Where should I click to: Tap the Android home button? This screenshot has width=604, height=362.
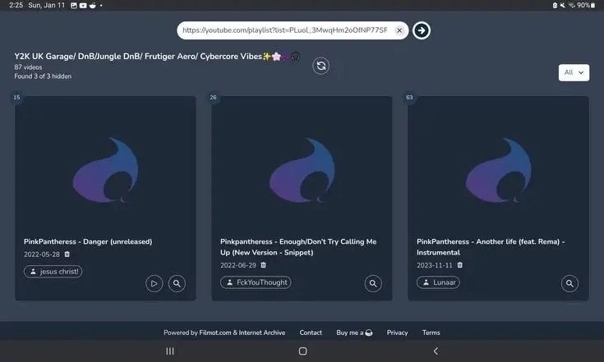click(302, 351)
